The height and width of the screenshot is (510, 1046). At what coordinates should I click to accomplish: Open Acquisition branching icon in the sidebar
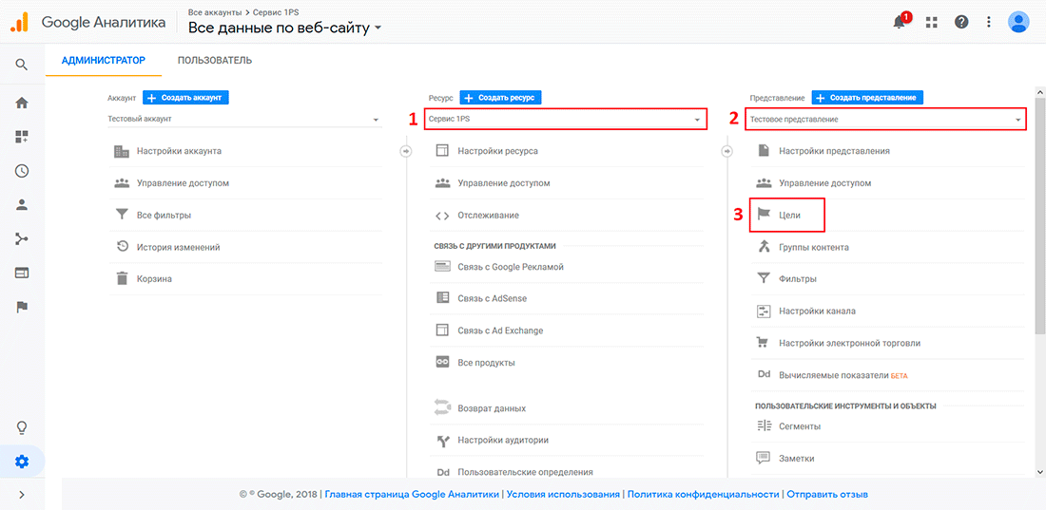coord(22,239)
